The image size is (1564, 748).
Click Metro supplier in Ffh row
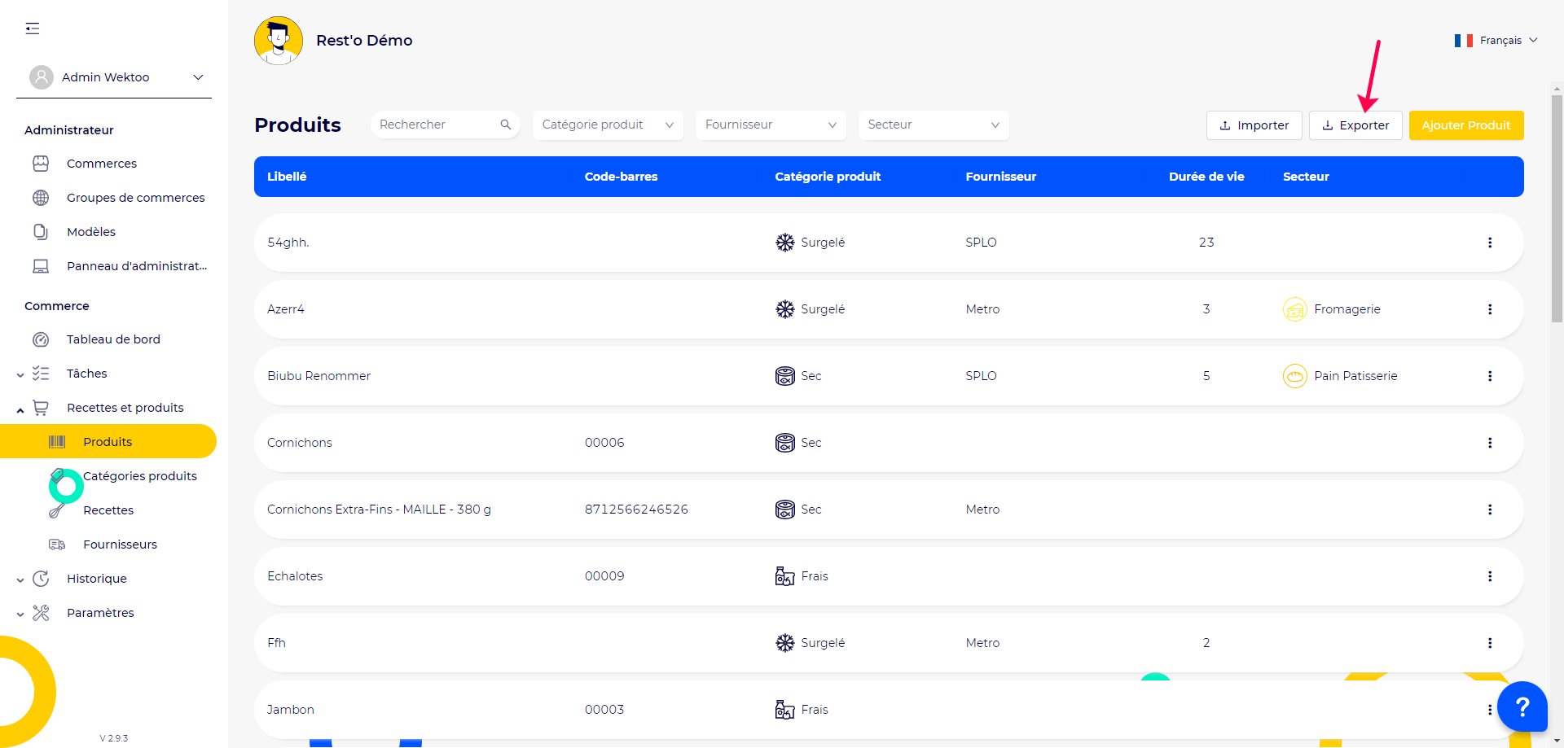(982, 643)
